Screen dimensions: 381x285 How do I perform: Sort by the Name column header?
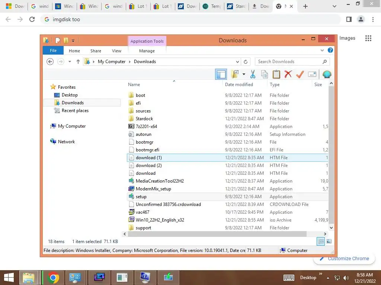click(x=134, y=84)
